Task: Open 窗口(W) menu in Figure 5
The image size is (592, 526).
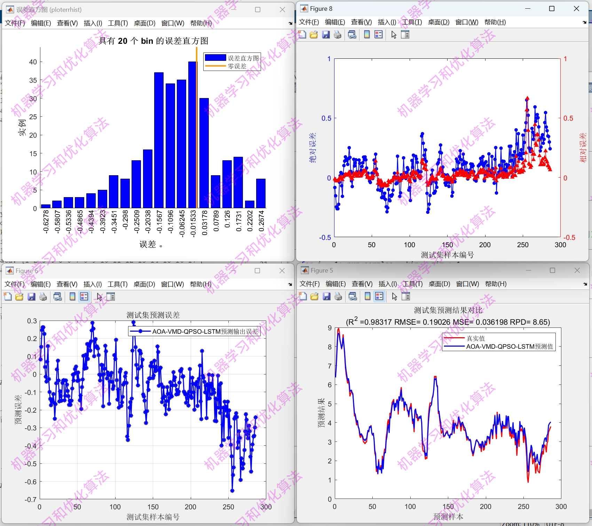Action: (x=468, y=284)
